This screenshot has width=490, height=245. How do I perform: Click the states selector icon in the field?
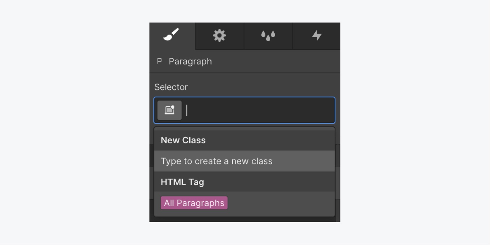[x=169, y=110]
